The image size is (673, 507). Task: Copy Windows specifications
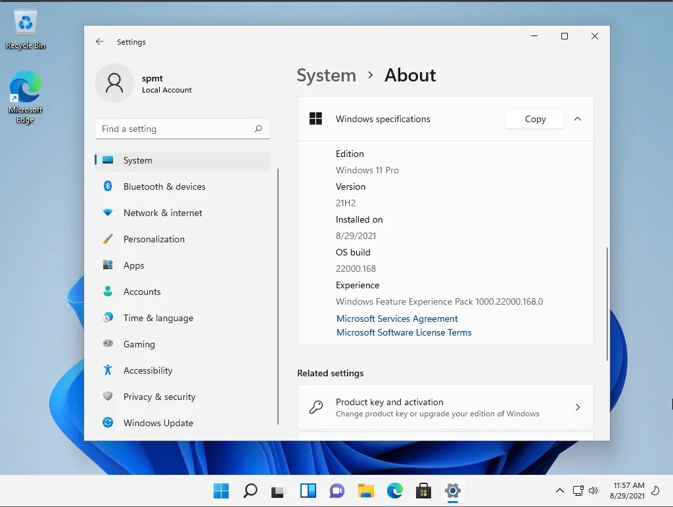(535, 119)
